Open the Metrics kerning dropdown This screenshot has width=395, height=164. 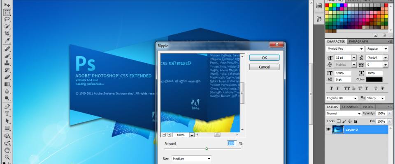point(354,65)
